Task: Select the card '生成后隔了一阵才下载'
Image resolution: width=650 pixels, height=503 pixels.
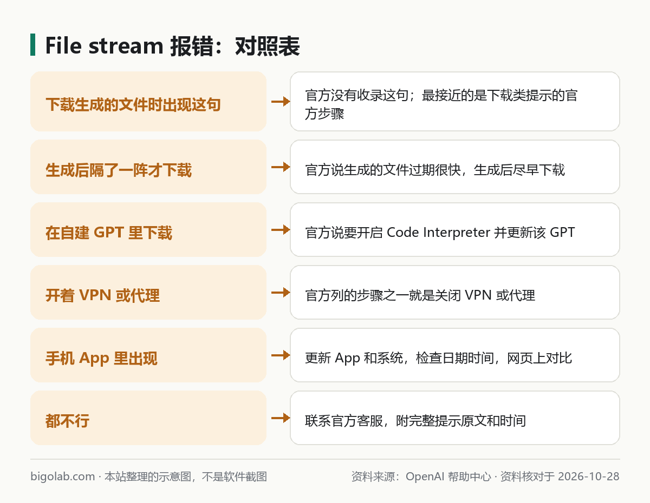Action: click(x=148, y=167)
